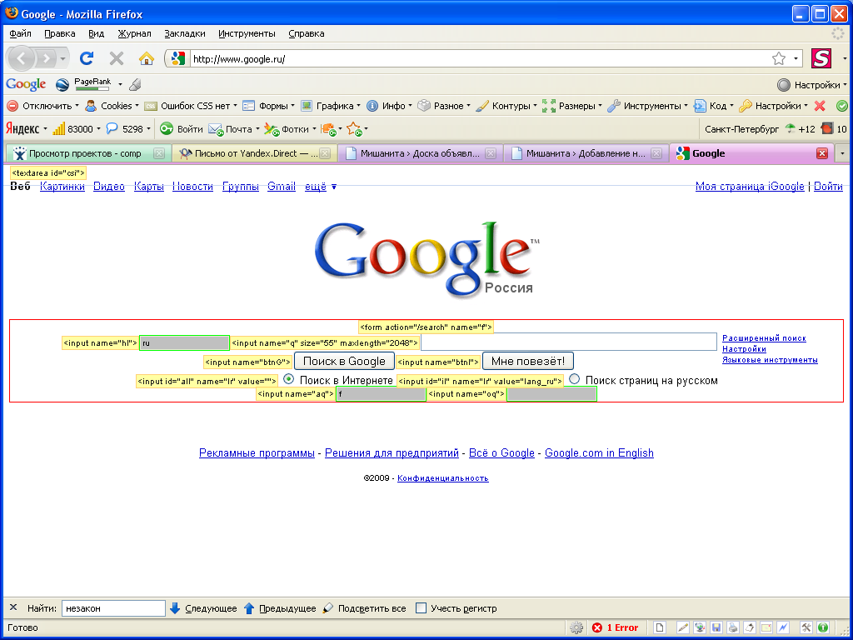Open the 'Google.com in English' link
Viewport: 853px width, 640px height.
tap(599, 452)
